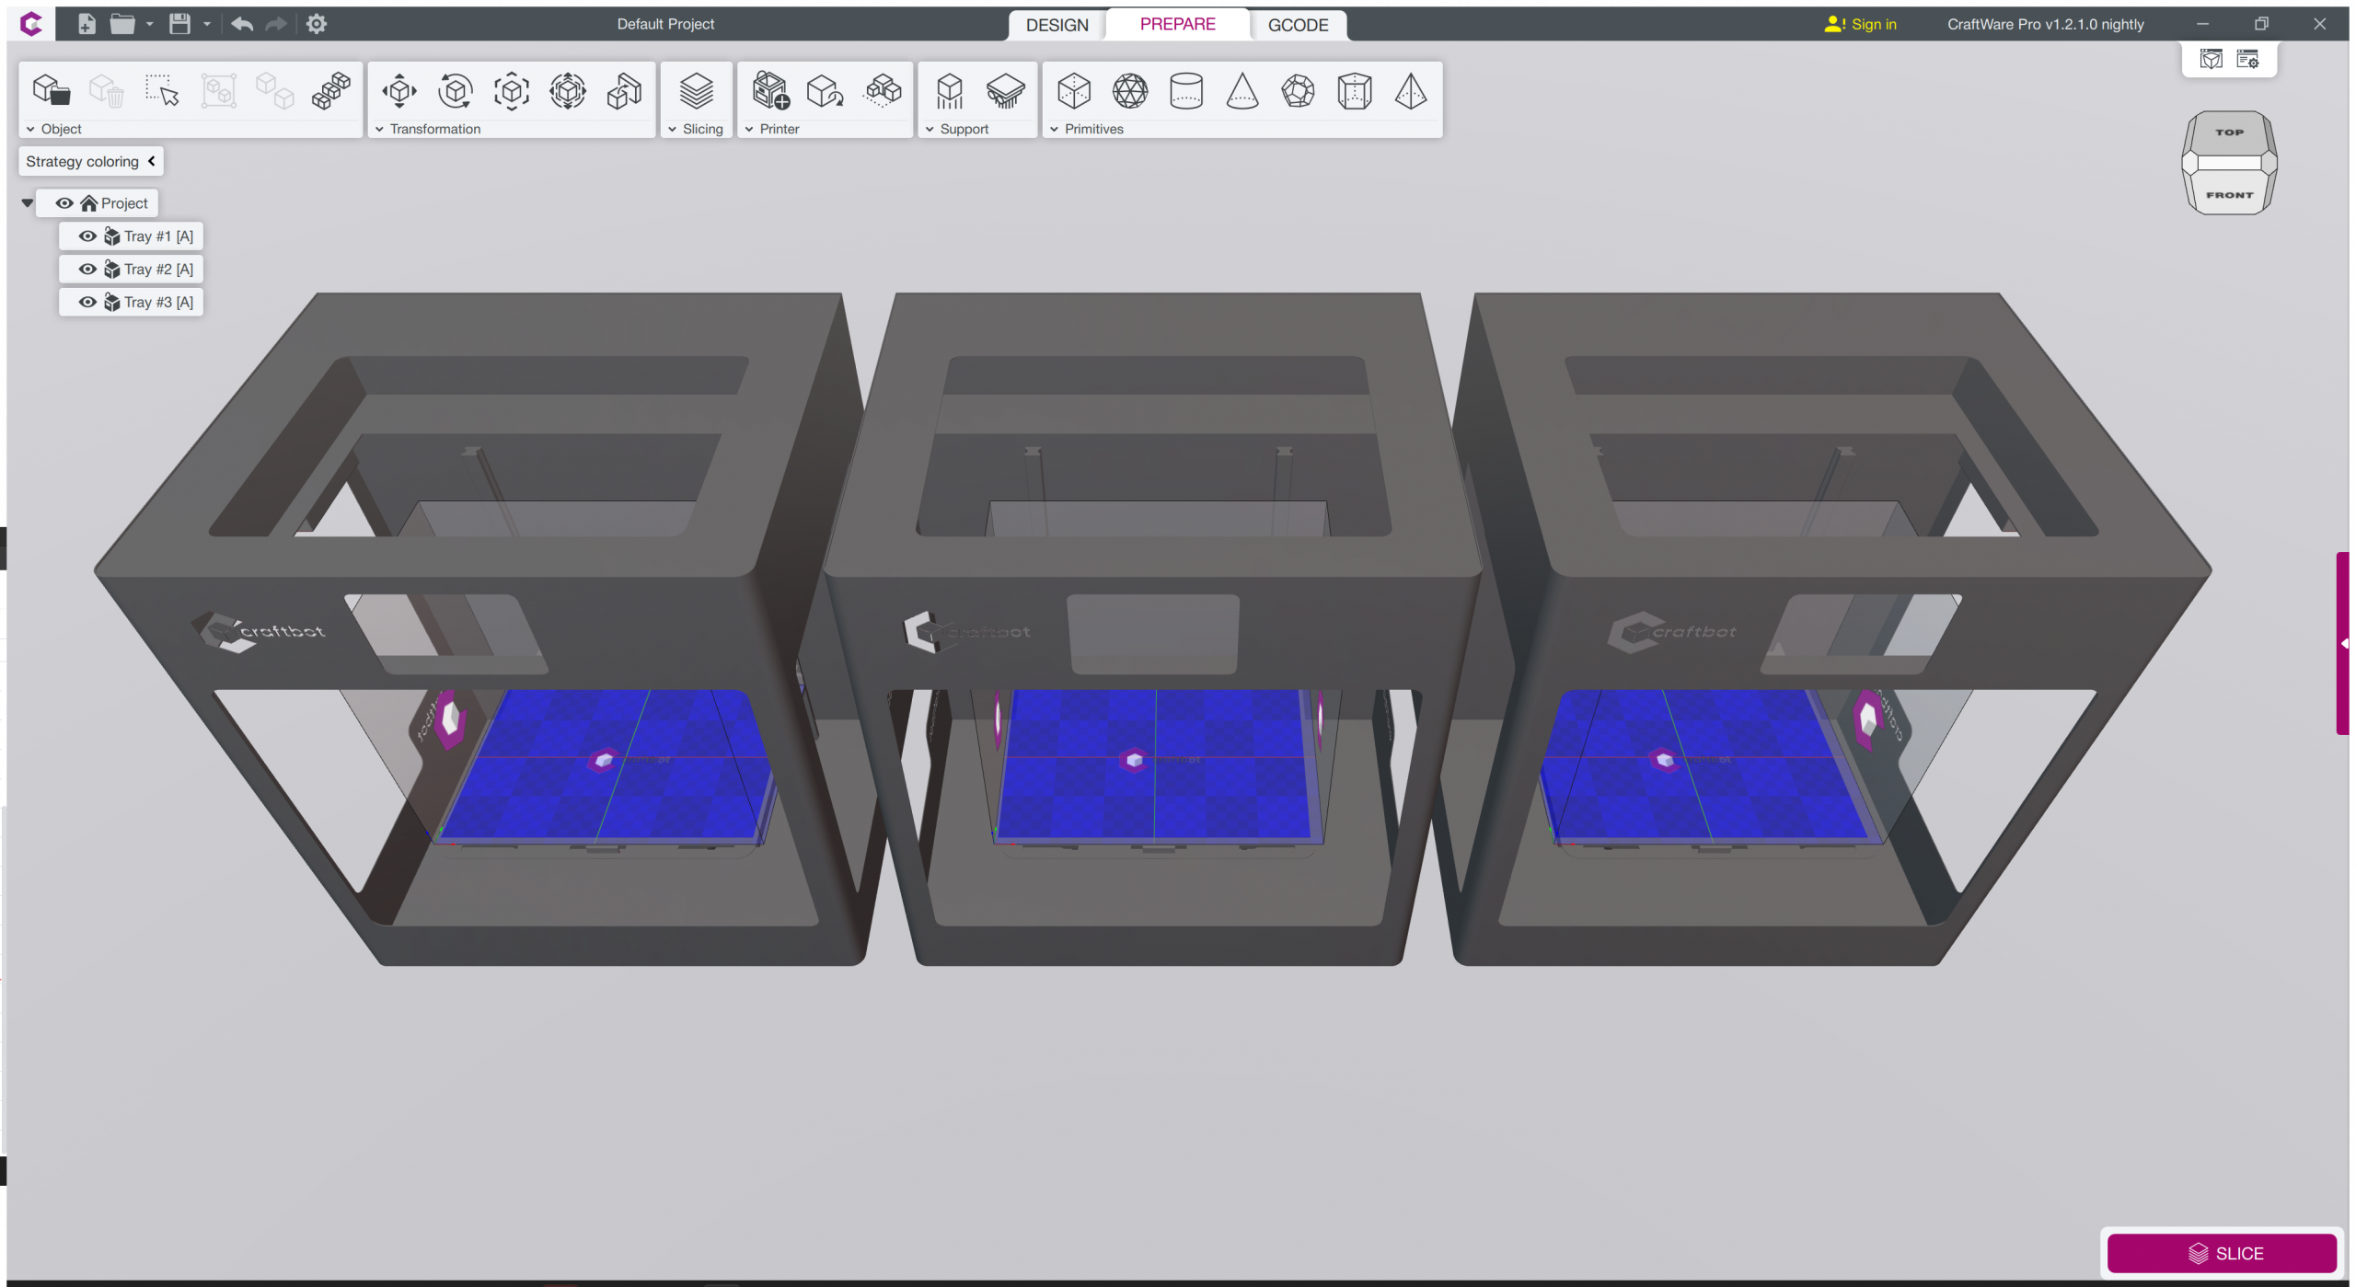The height and width of the screenshot is (1287, 2356).
Task: Switch to the GCODE tab
Action: click(1298, 25)
